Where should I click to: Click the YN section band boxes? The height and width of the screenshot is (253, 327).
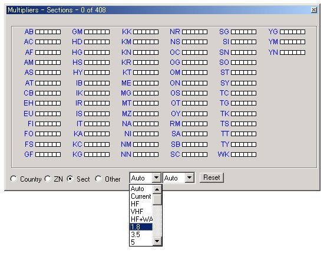pos(292,52)
